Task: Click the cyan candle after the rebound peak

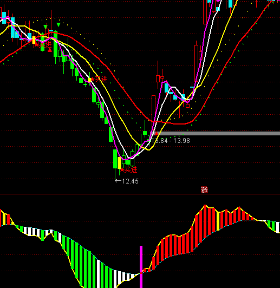Action: (x=166, y=88)
